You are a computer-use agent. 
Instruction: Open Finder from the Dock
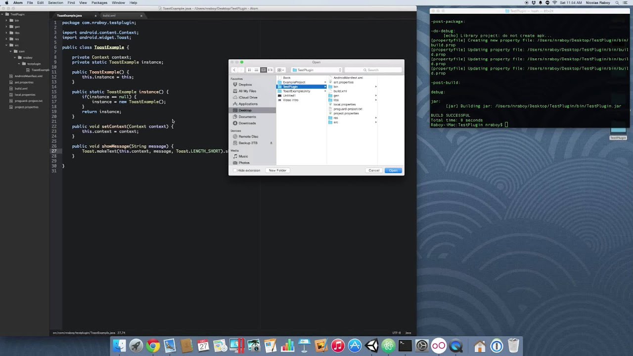(x=119, y=346)
